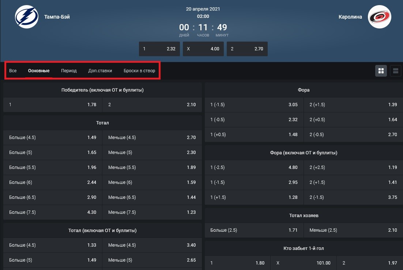The height and width of the screenshot is (270, 403).
Task: Select the Основные tab
Action: coord(39,71)
